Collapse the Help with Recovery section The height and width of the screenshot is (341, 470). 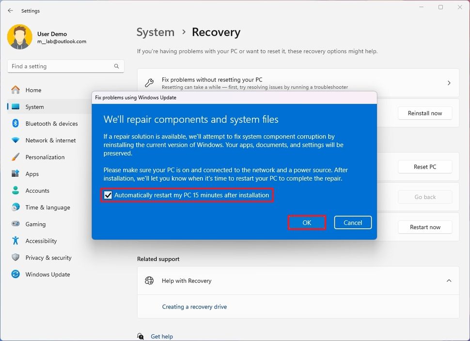448,280
